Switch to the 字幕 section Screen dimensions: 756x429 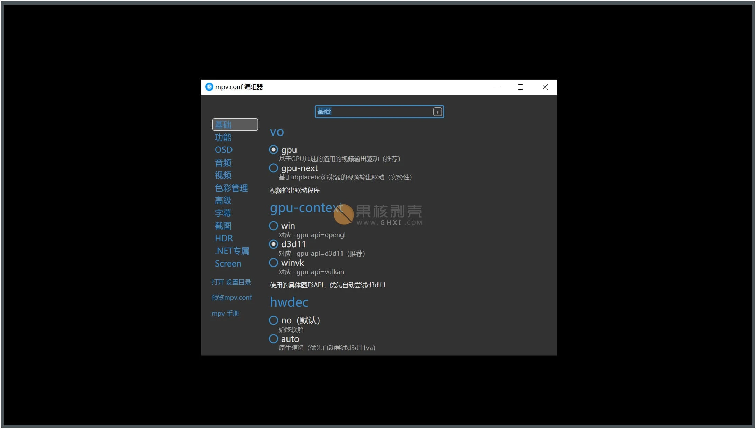coord(223,213)
